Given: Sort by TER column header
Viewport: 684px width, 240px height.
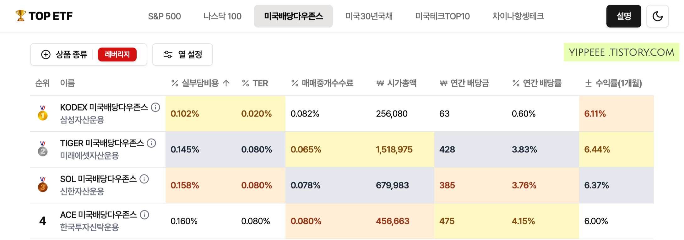Looking at the screenshot, I should [255, 83].
